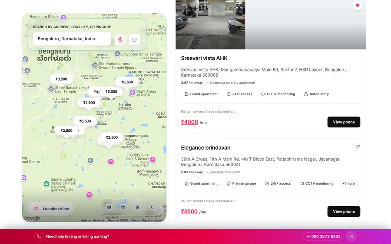Select the ₹2,500 marker near J.P. Nagar
Image resolution: width=391 pixels, height=244 pixels.
coord(89,103)
